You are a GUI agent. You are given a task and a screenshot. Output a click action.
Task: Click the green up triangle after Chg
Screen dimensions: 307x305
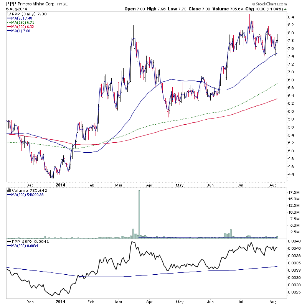pos(285,9)
